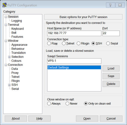The height and width of the screenshot is (125, 127).
Task: Collapse the Connection category
Action: point(6,65)
